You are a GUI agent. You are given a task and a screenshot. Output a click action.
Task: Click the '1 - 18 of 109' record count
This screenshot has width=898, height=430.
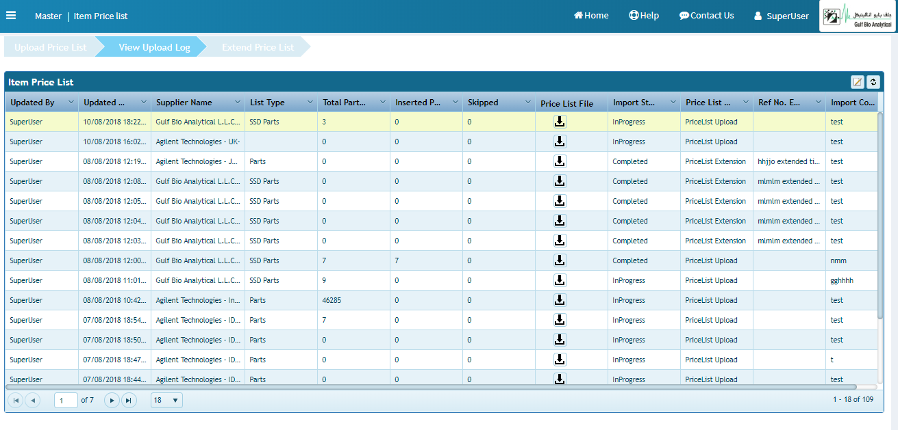(x=853, y=399)
